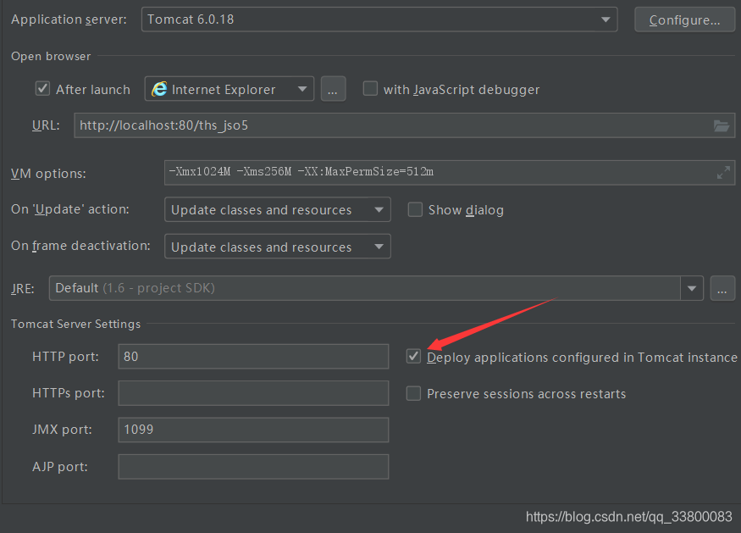Click into the HTTPs port field
This screenshot has height=533, width=741.
[253, 393]
